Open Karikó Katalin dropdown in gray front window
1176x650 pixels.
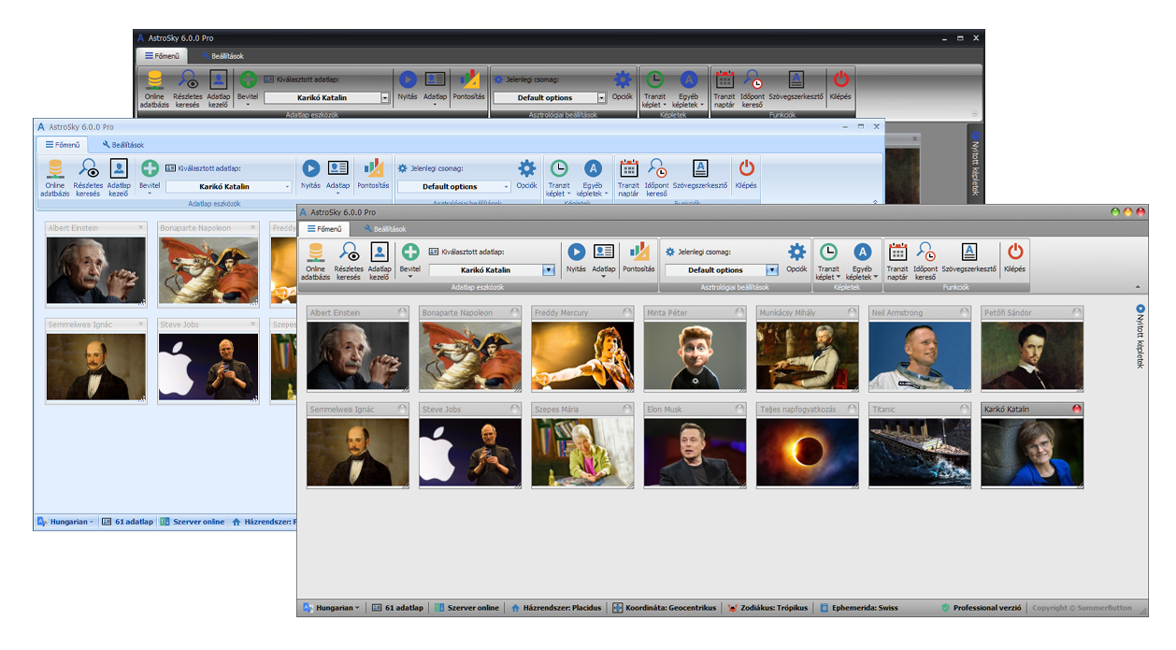(x=549, y=270)
